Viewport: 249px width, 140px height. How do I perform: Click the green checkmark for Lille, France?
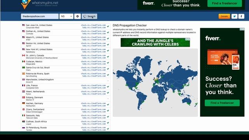click(108, 87)
